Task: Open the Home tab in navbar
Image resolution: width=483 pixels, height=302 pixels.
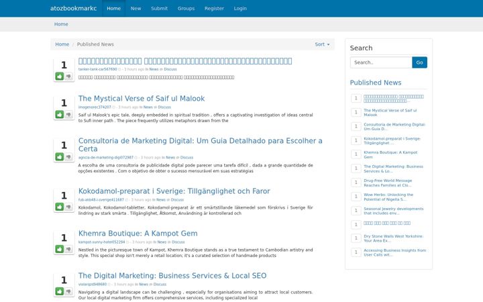Action: 113,8
